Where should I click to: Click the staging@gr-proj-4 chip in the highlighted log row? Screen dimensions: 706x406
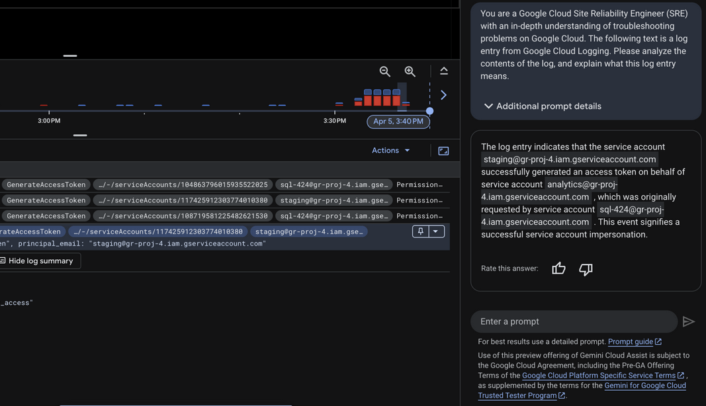tap(309, 232)
